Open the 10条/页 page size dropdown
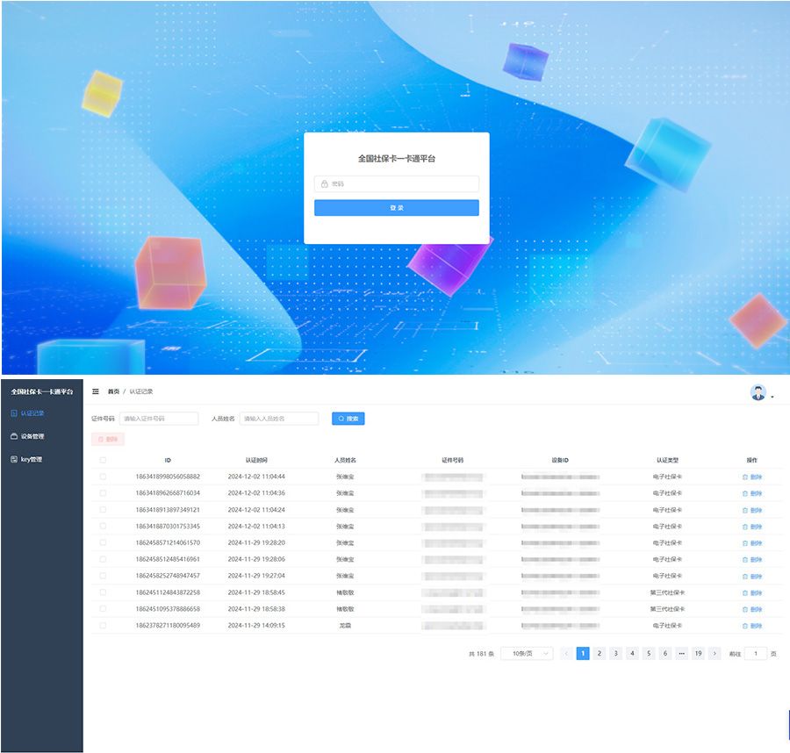Image resolution: width=790 pixels, height=753 pixels. pyautogui.click(x=527, y=654)
